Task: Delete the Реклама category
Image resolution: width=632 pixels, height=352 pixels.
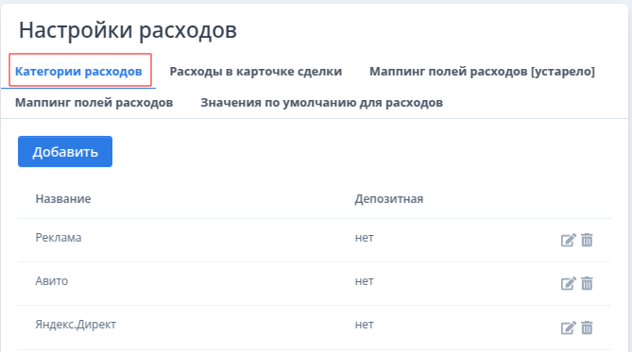Action: coord(587,240)
